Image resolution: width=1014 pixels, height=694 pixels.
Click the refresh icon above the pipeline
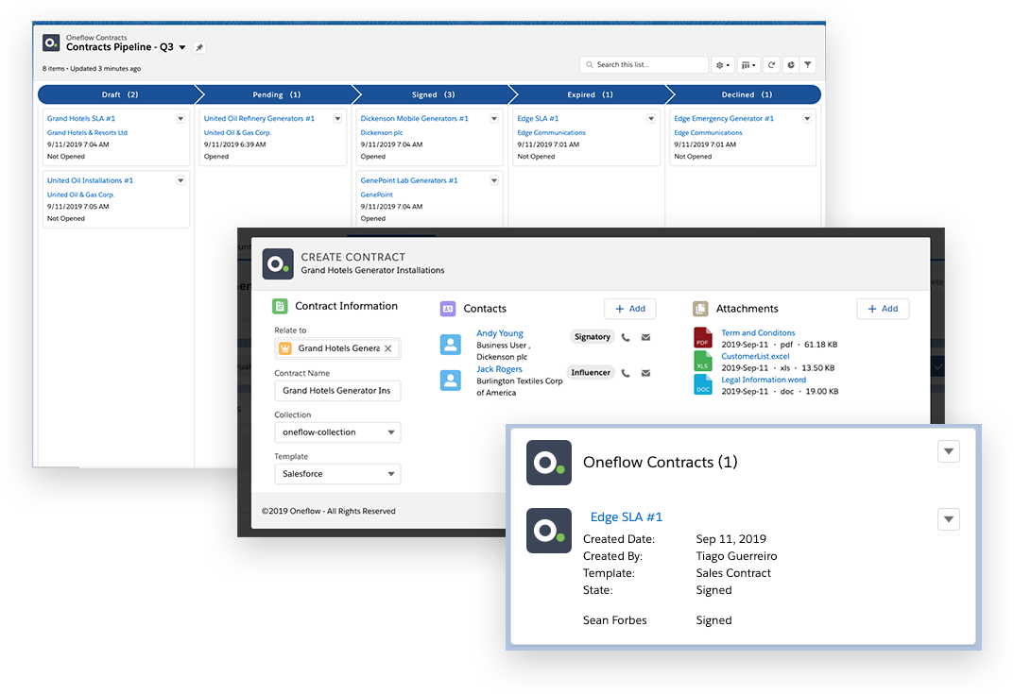point(772,64)
